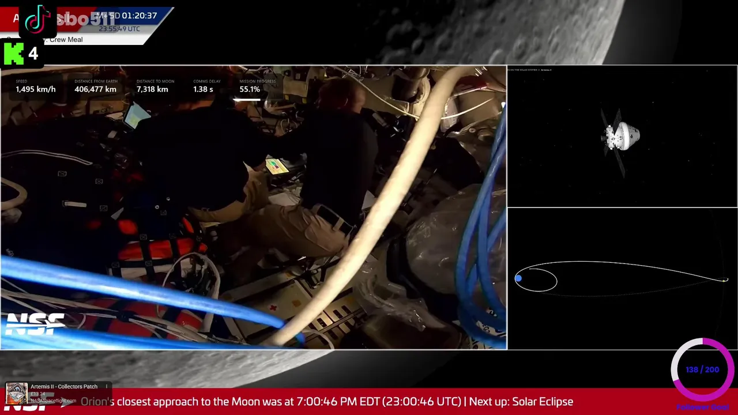Image resolution: width=738 pixels, height=415 pixels.
Task: Click the 'Artemis II - Collectors Patch' title
Action: point(64,386)
